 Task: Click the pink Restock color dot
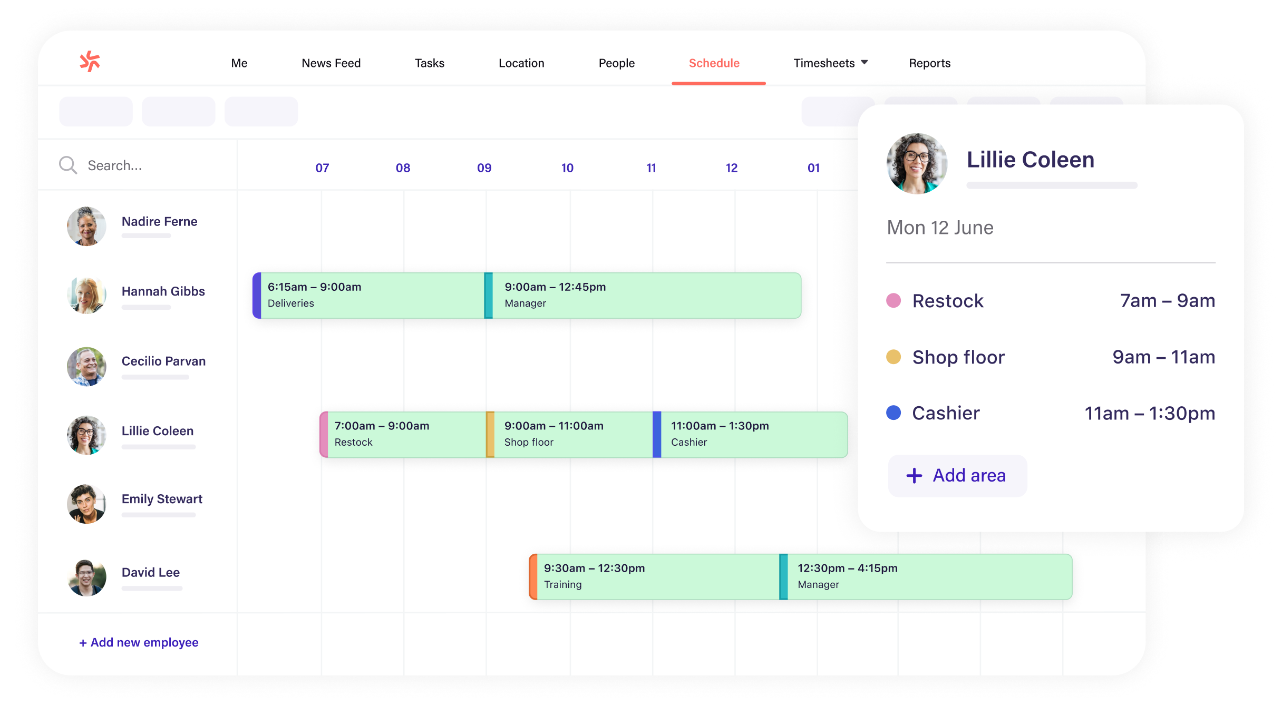pos(893,301)
